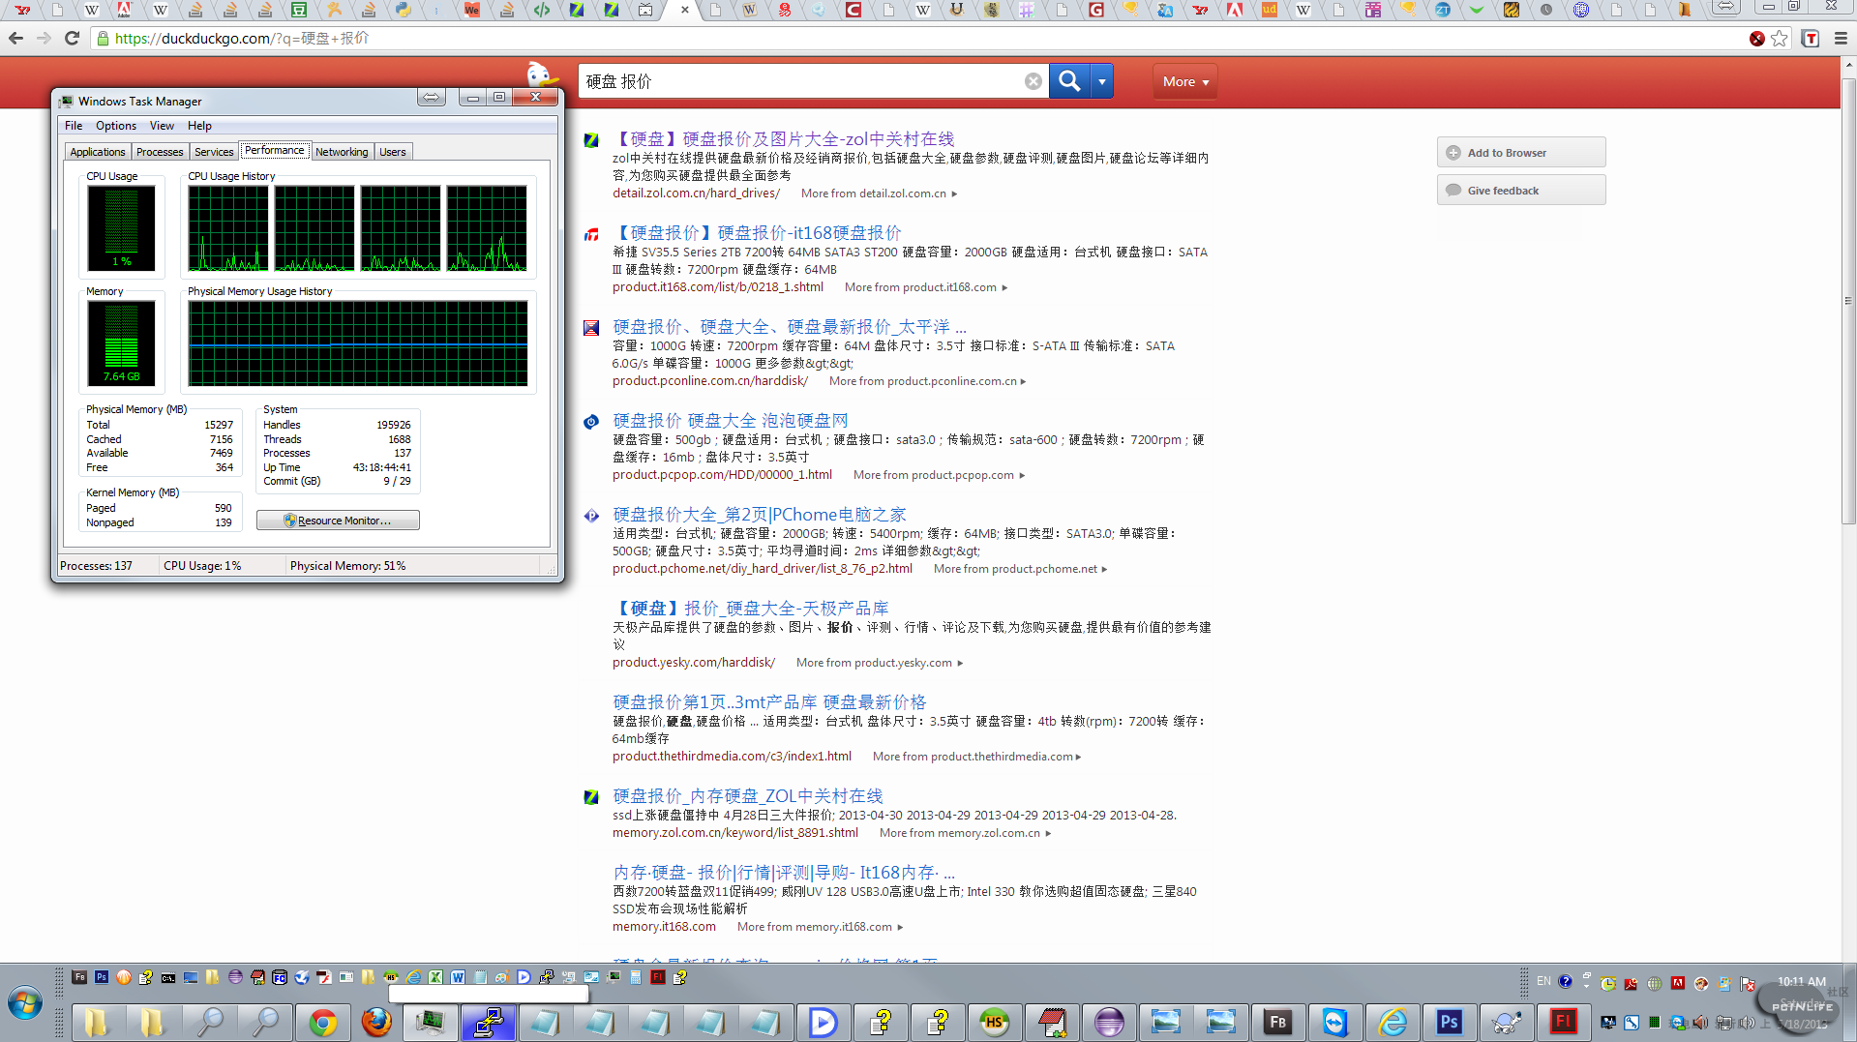Switch to the Applications tab
1857x1042 pixels.
point(98,152)
